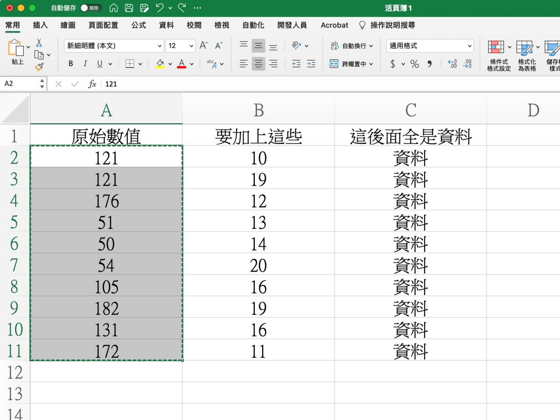Screen dimensions: 560x420
Task: Toggle Bold formatting
Action: point(71,64)
